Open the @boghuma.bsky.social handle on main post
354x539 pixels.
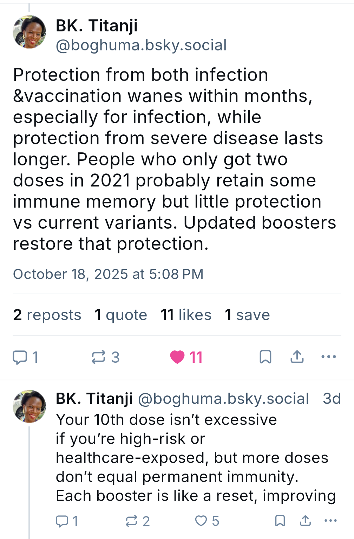pos(141,45)
